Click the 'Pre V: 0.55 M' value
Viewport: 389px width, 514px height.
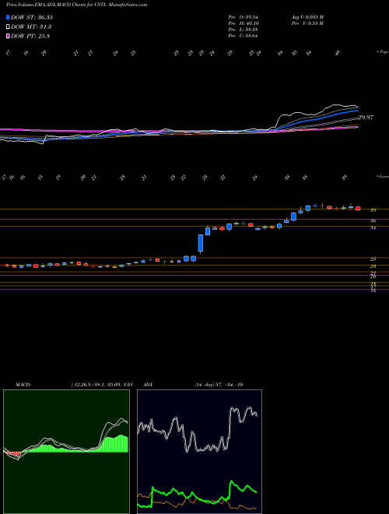point(307,23)
